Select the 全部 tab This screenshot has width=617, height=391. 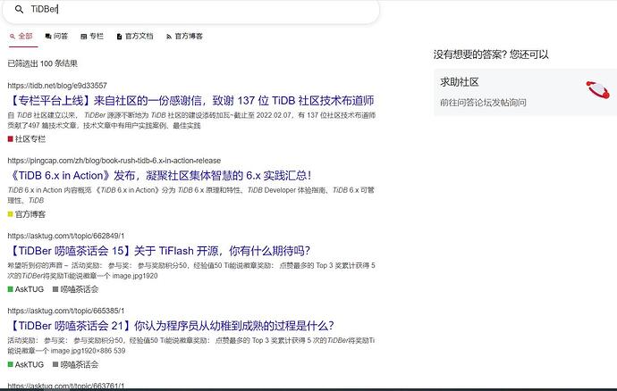click(21, 36)
